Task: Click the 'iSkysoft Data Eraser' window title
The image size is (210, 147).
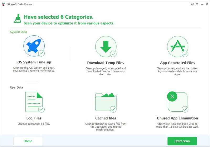Action: pos(19,4)
